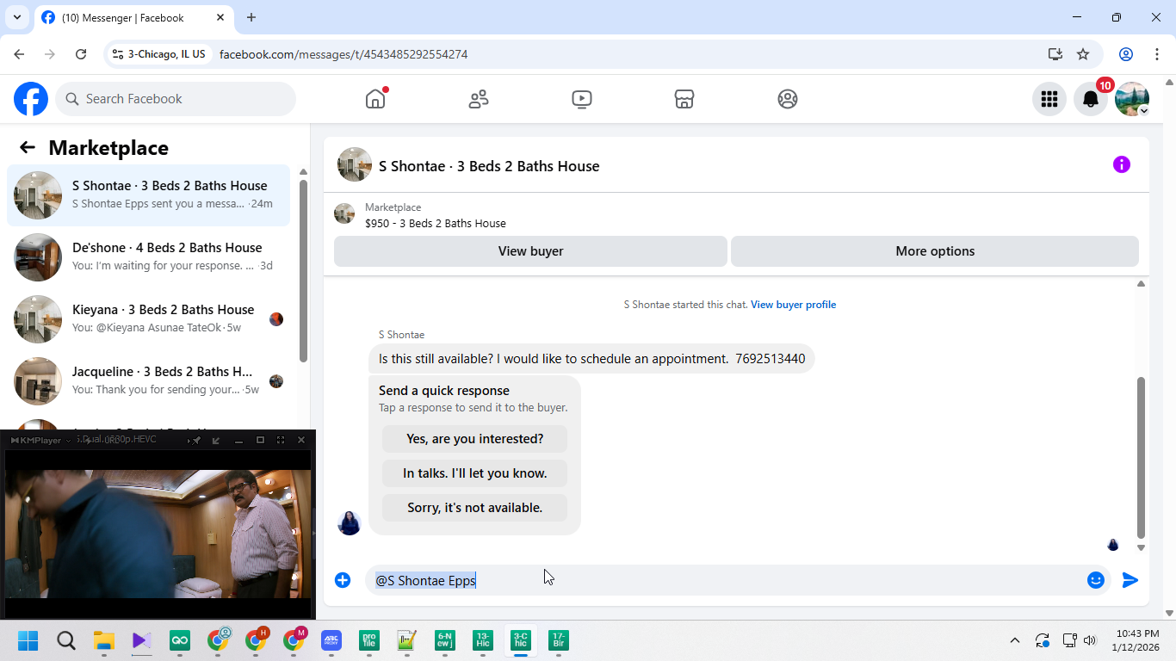Viewport: 1176px width, 661px height.
Task: Open taskbar Search
Action: tap(66, 640)
